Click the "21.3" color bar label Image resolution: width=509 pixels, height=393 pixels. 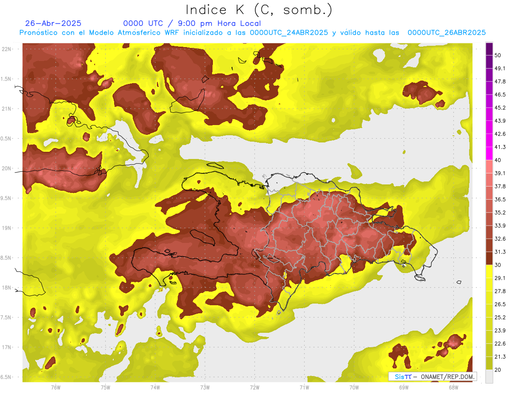[x=500, y=357]
